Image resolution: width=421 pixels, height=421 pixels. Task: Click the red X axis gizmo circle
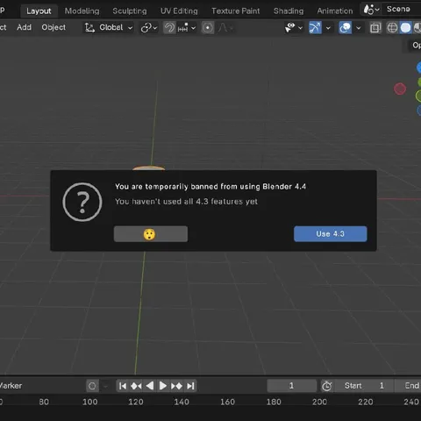point(400,89)
